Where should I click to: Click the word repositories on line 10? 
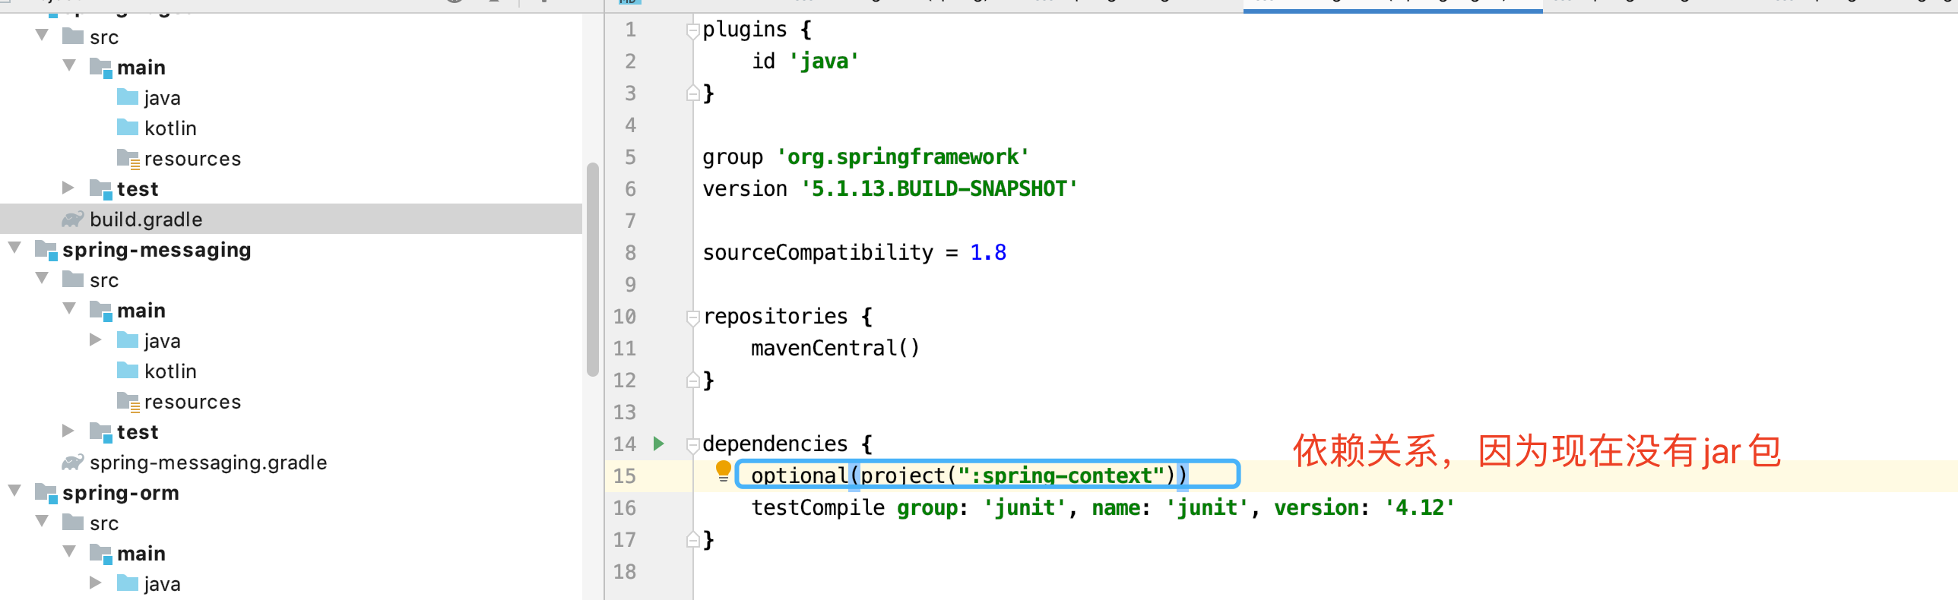point(775,317)
